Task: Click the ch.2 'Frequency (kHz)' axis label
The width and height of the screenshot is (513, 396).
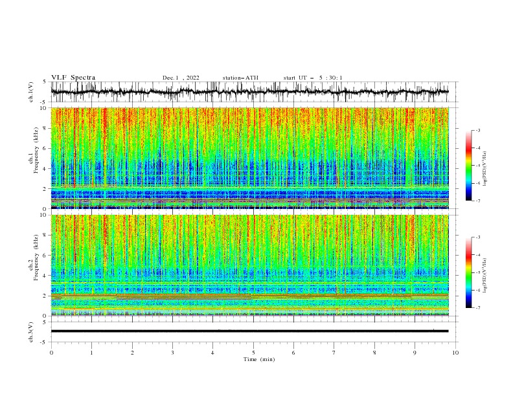Action: [36, 257]
